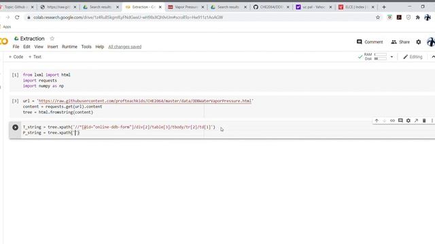View site information lock icon
The image size is (435, 244).
coord(29,18)
